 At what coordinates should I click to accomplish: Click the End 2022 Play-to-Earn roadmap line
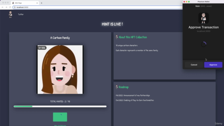(x=135, y=100)
